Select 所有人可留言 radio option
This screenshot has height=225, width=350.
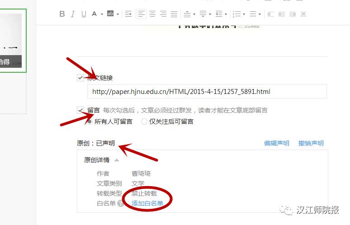coord(90,121)
